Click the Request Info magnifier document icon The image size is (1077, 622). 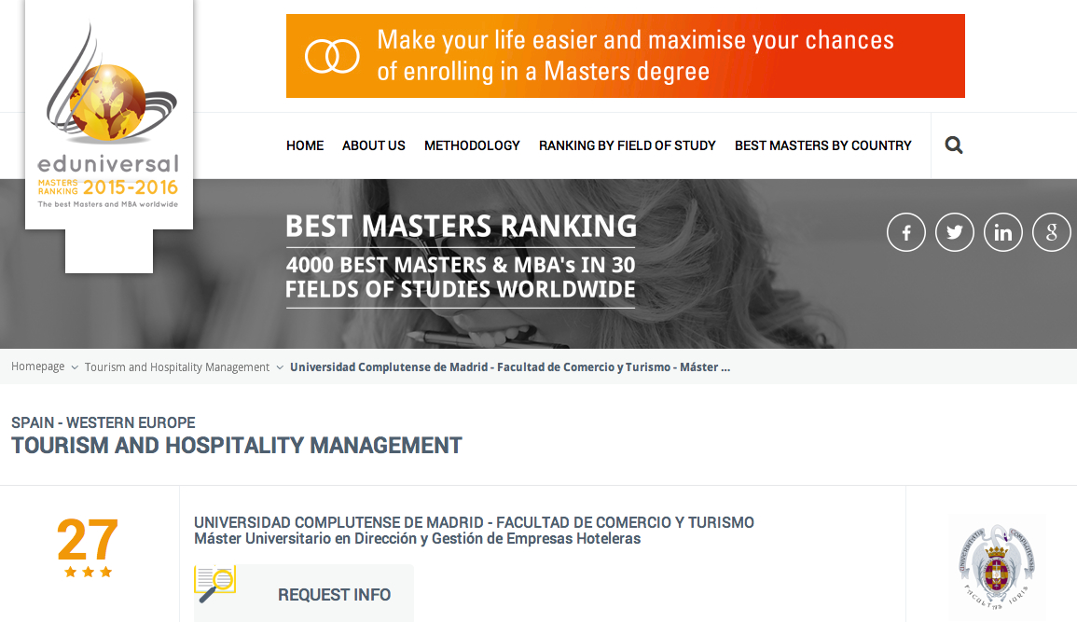point(215,584)
